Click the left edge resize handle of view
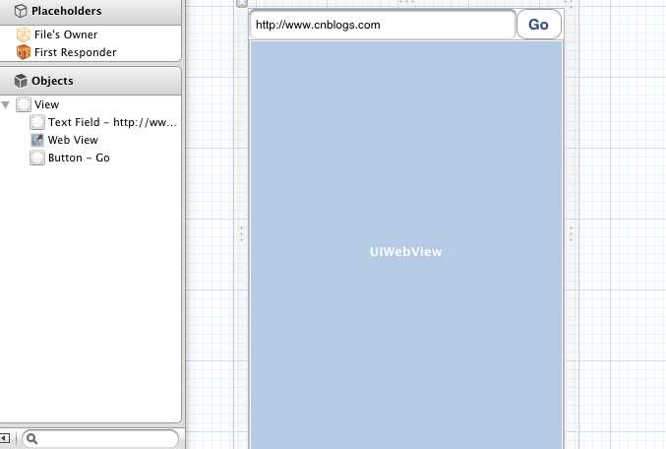The image size is (666, 449). [x=241, y=233]
